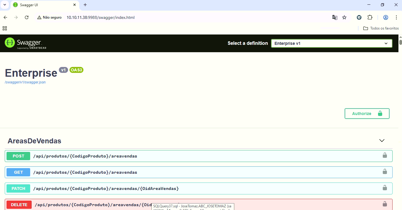The image size is (402, 210).
Task: Click the OAS3 badge
Action: pyautogui.click(x=76, y=70)
